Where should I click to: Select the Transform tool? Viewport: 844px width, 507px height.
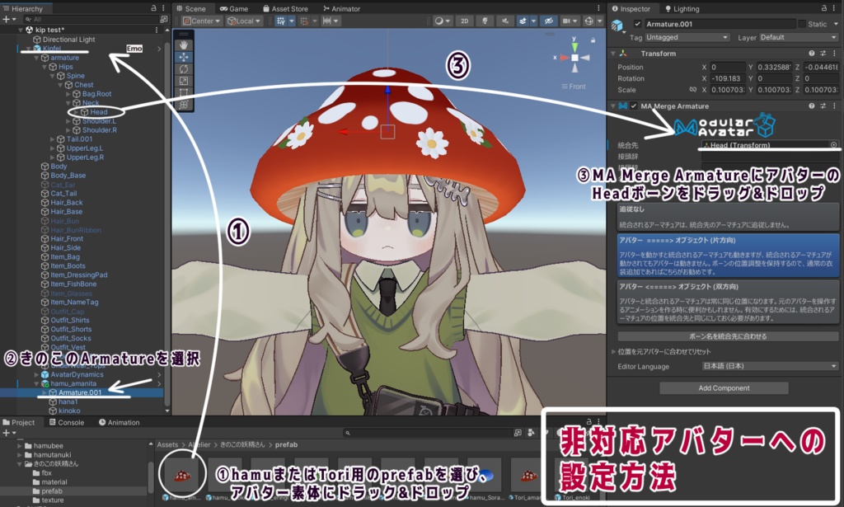(x=184, y=105)
